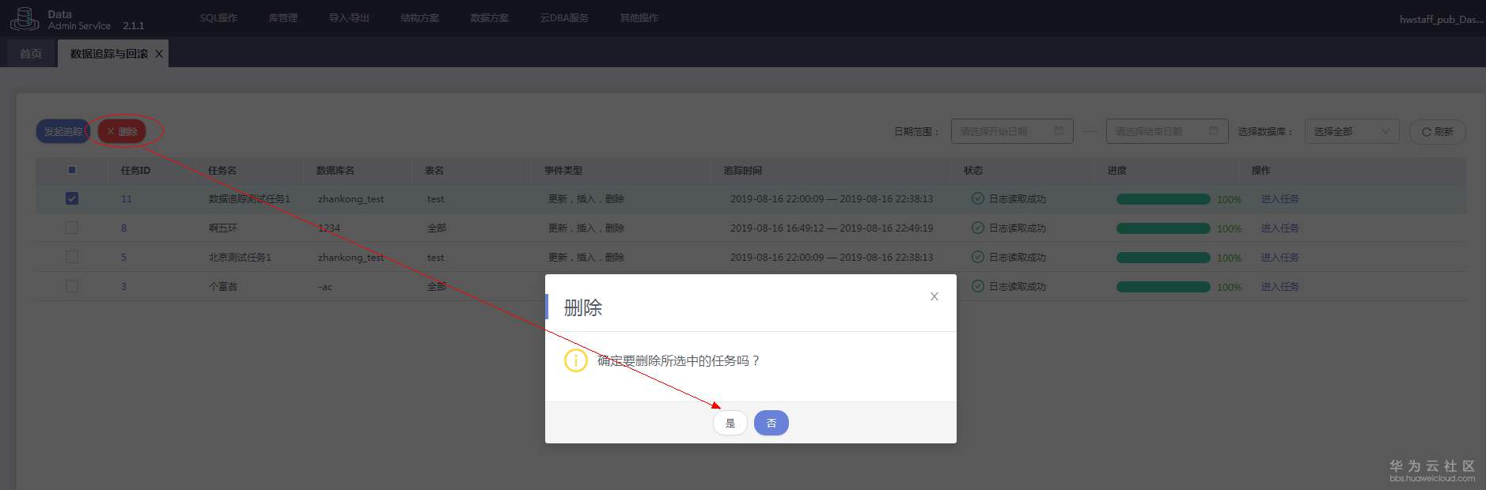The width and height of the screenshot is (1486, 490).
Task: Click the progress bar of task 11
Action: (x=1163, y=199)
